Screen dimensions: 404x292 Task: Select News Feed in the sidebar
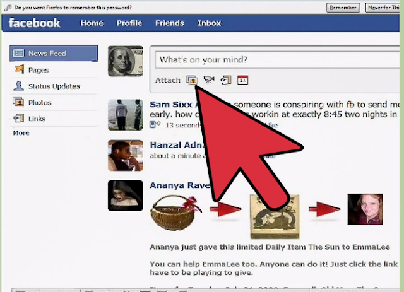(54, 54)
